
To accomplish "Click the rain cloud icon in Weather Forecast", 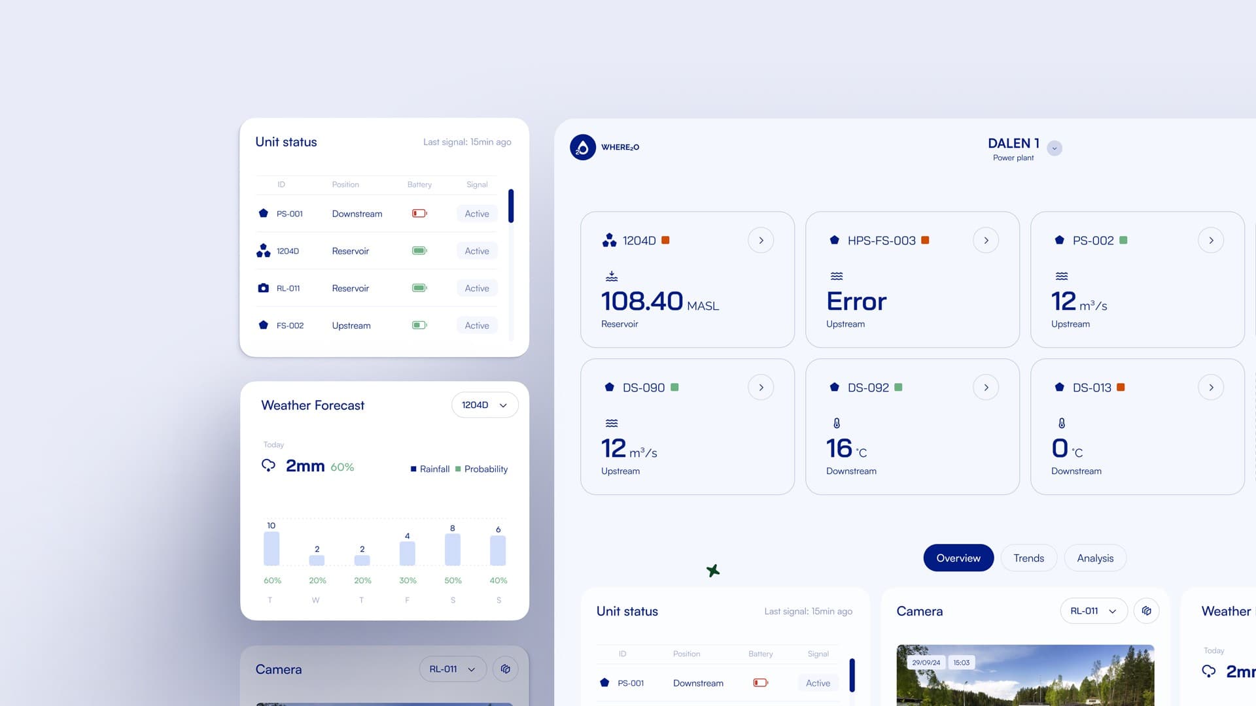I will 270,465.
